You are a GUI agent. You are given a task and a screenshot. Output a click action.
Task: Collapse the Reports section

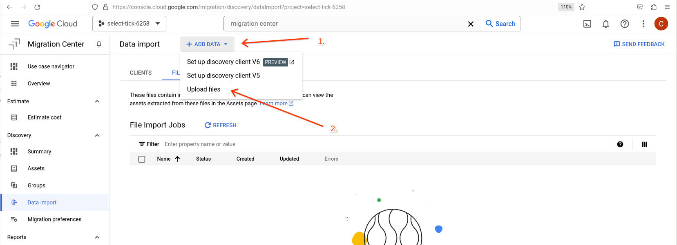pos(97,237)
